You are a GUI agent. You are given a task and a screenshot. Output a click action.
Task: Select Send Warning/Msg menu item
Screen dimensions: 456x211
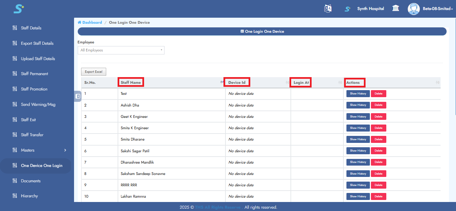[x=38, y=104]
